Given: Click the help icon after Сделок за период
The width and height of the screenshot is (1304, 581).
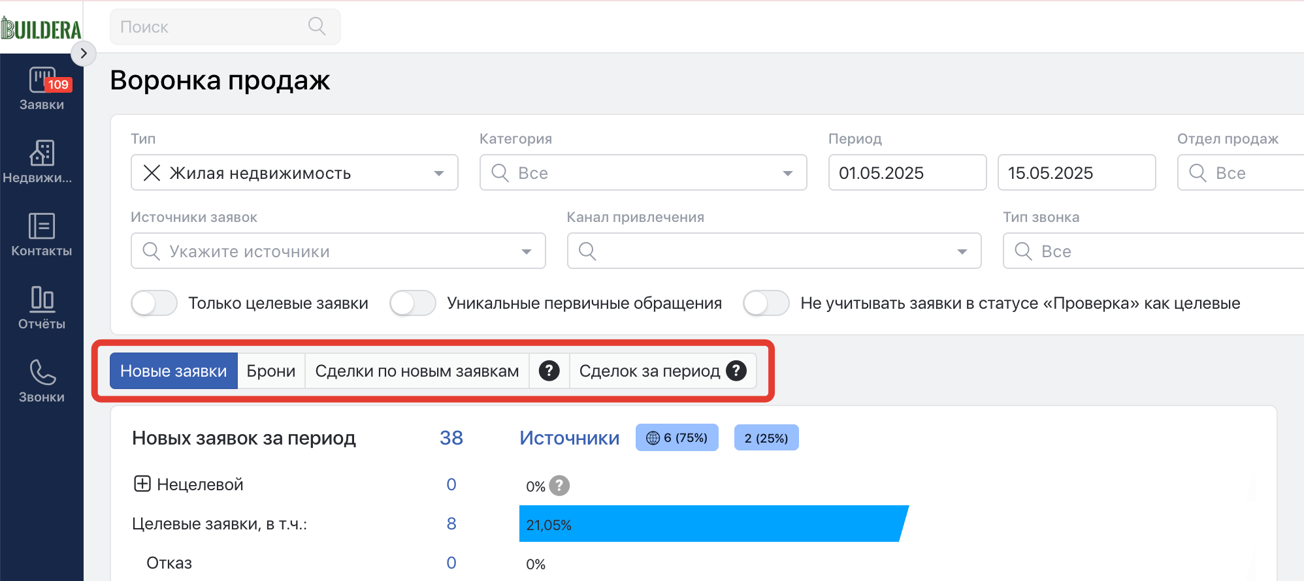Looking at the screenshot, I should coord(736,371).
